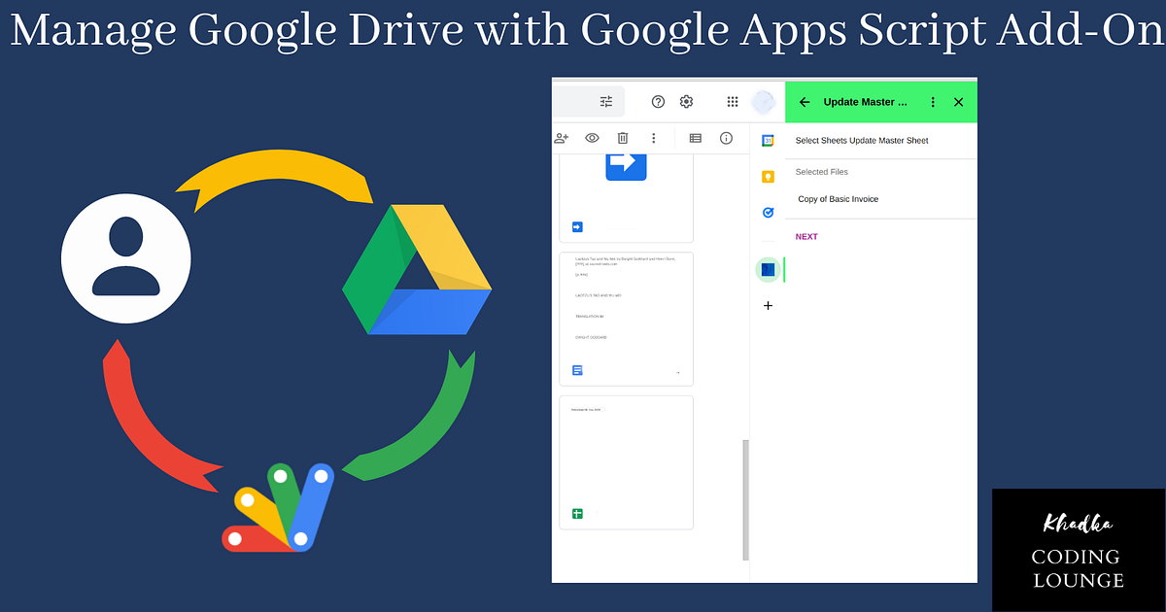Open the Google apps launcher grid

pos(734,101)
